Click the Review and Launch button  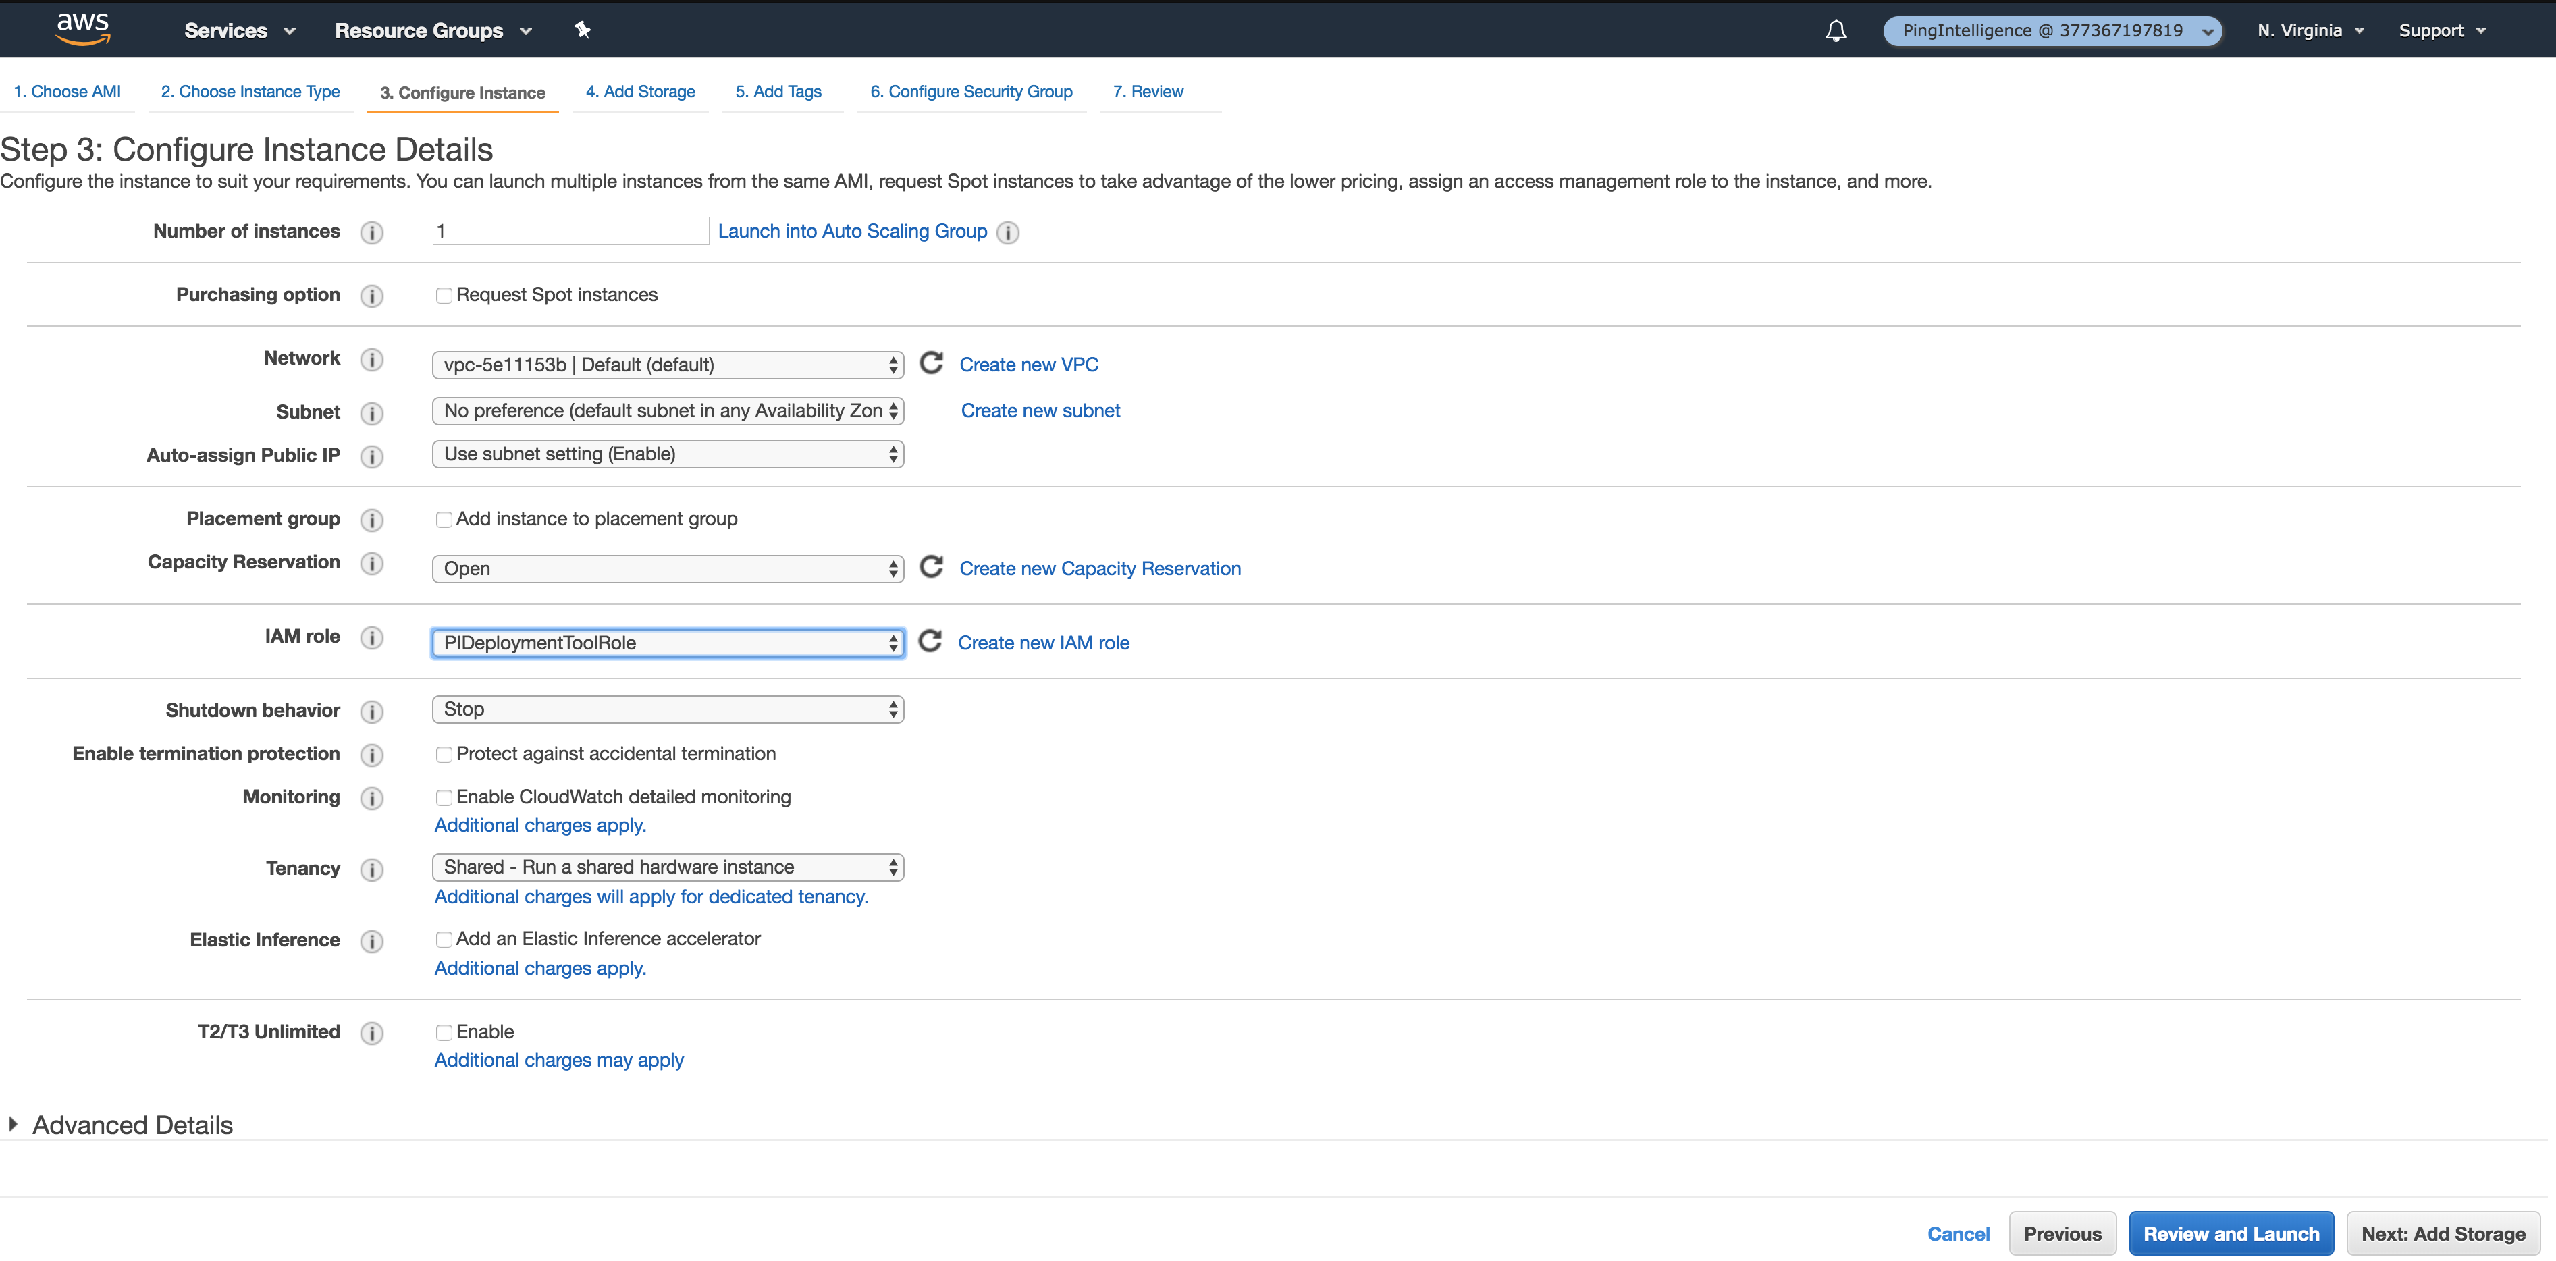coord(2231,1233)
